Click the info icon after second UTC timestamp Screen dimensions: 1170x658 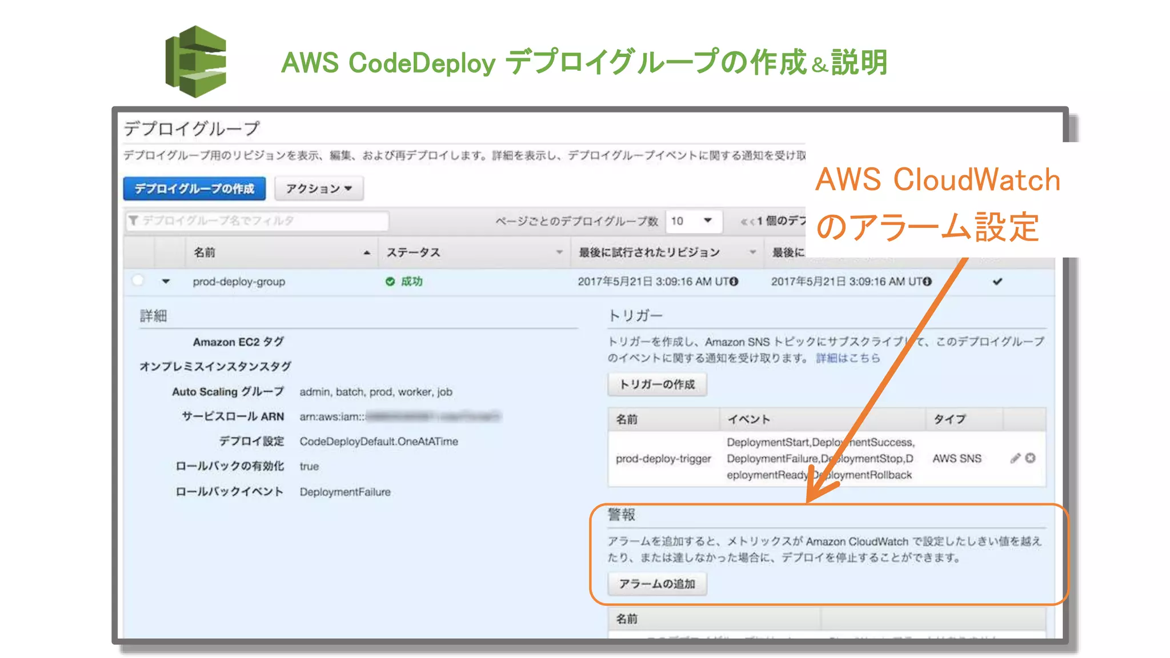[927, 282]
